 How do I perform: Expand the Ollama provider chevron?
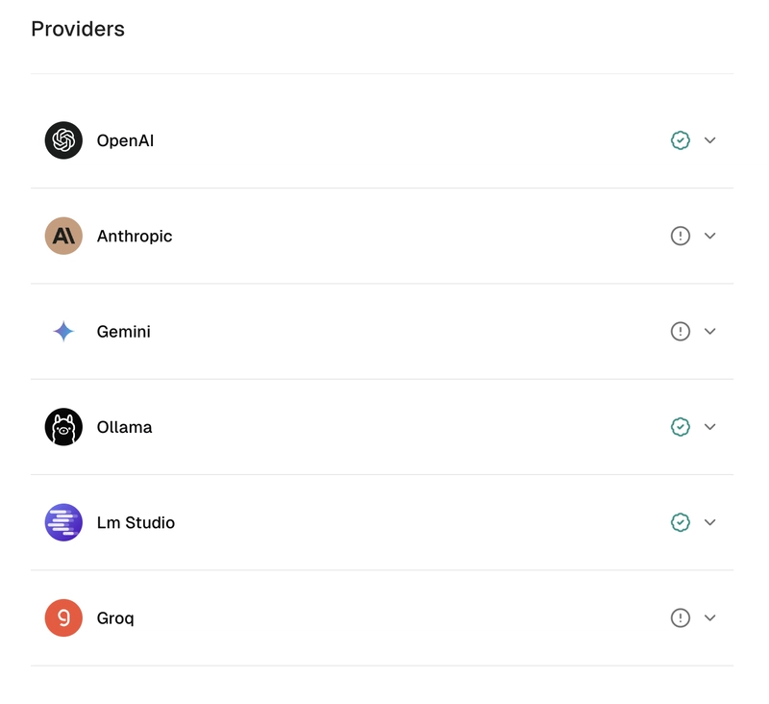(x=709, y=427)
